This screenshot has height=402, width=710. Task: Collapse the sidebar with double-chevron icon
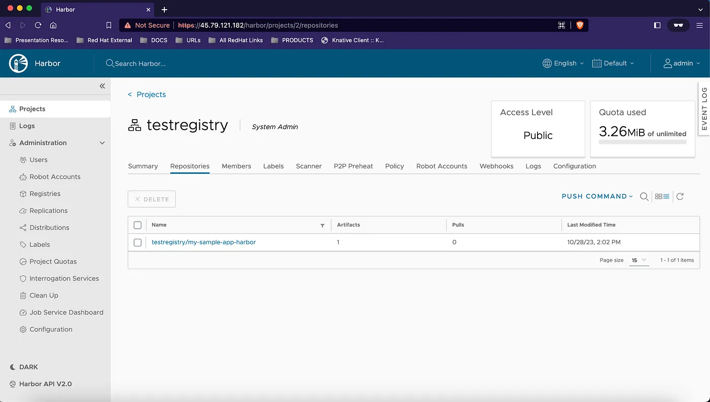(x=102, y=86)
